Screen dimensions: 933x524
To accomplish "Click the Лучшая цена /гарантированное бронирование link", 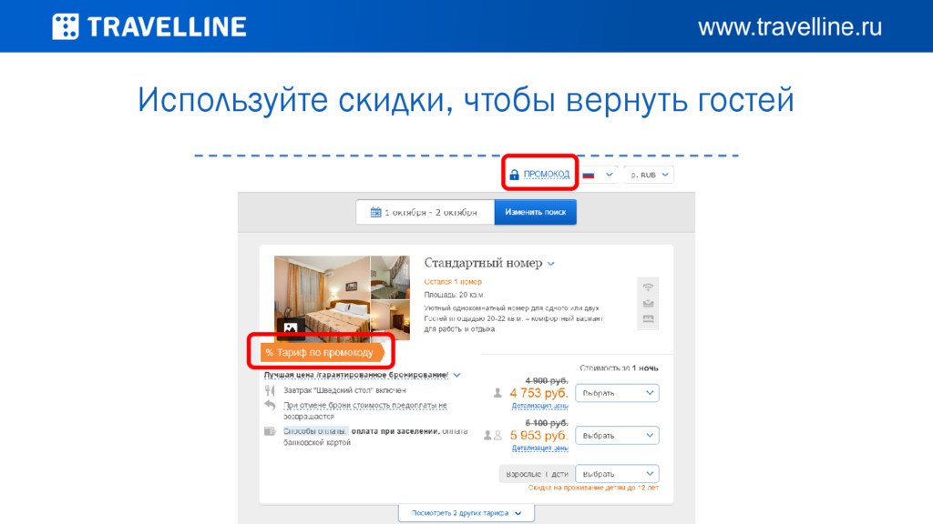I will click(356, 375).
